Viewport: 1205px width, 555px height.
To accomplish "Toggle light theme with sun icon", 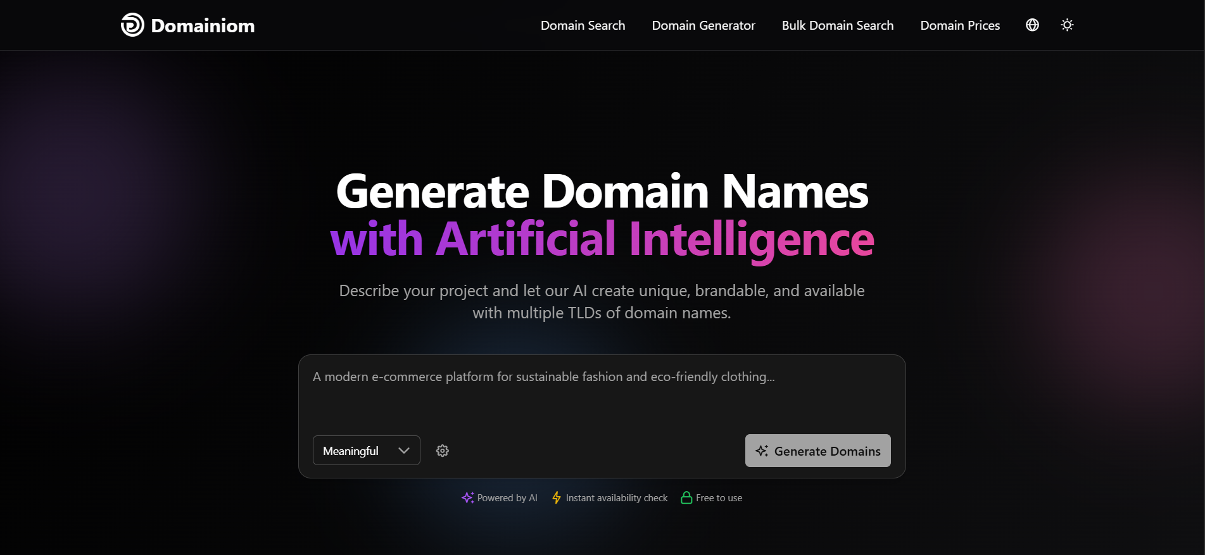I will (x=1067, y=25).
